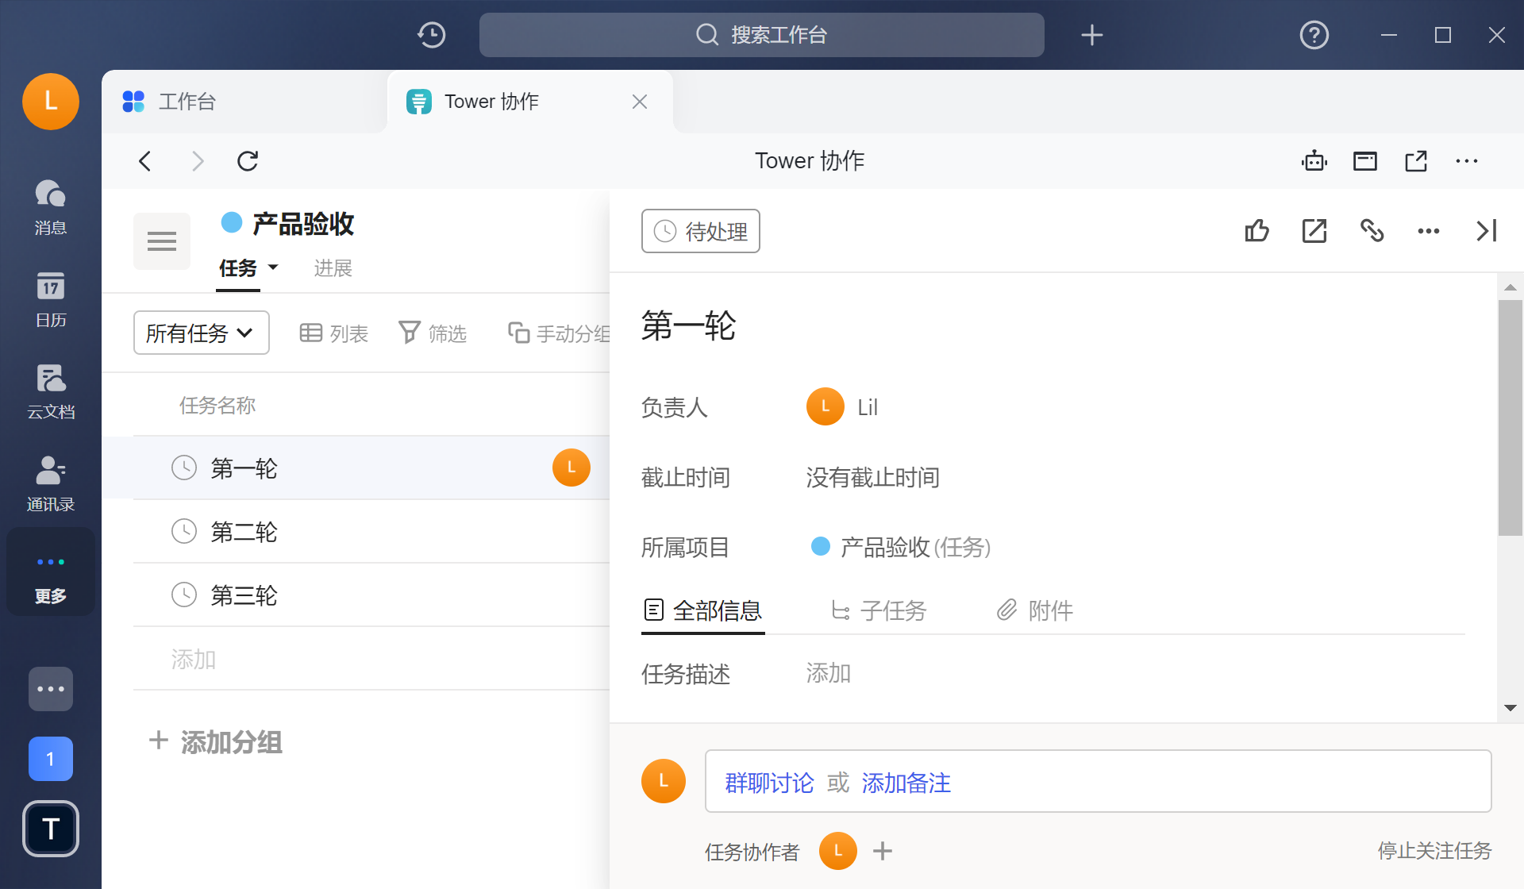
Task: Open the help question mark icon
Action: tap(1314, 35)
